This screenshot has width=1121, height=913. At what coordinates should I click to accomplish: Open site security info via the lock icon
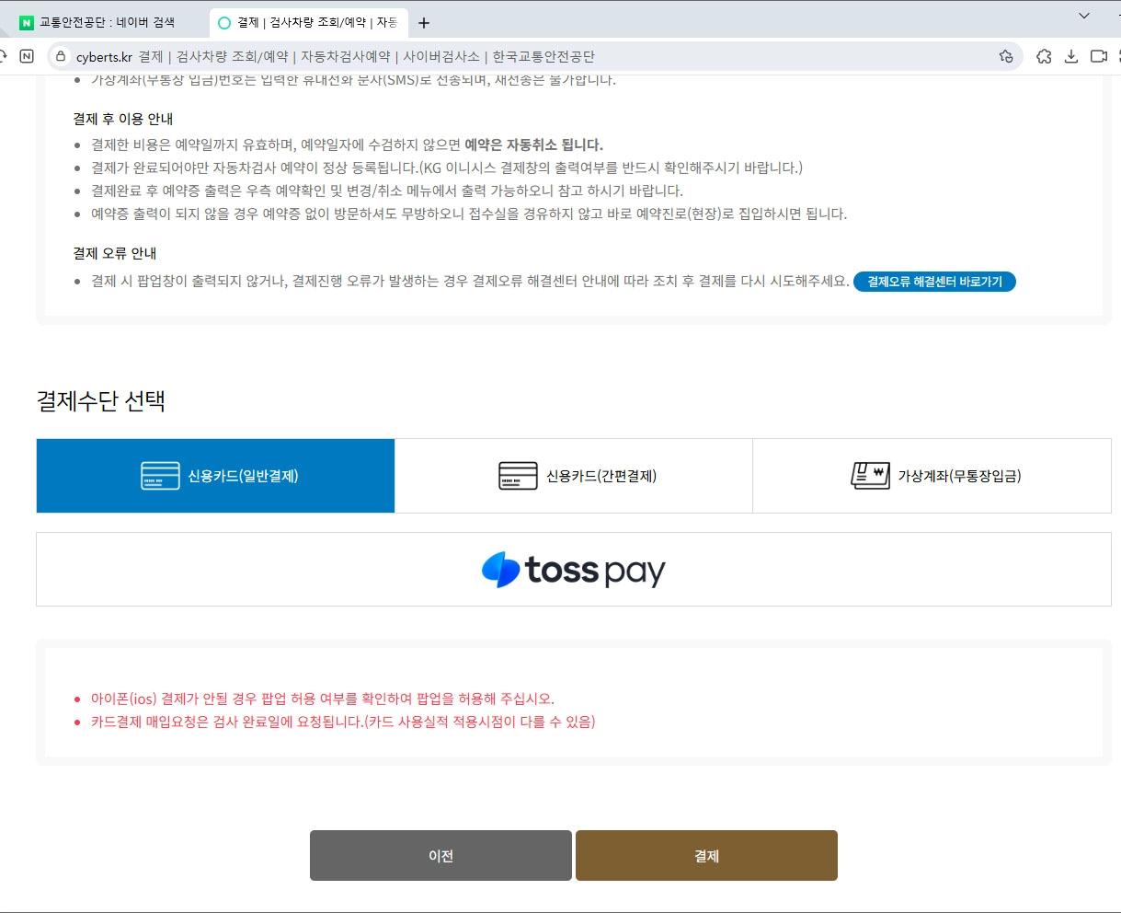[59, 56]
